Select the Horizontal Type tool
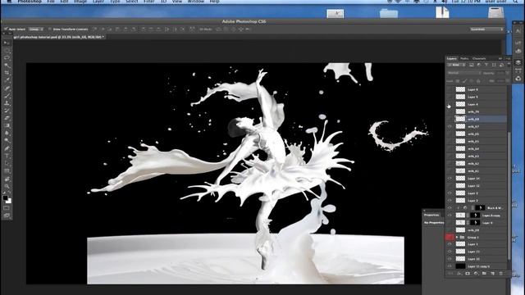Screen dimensions: 525x295 7,156
